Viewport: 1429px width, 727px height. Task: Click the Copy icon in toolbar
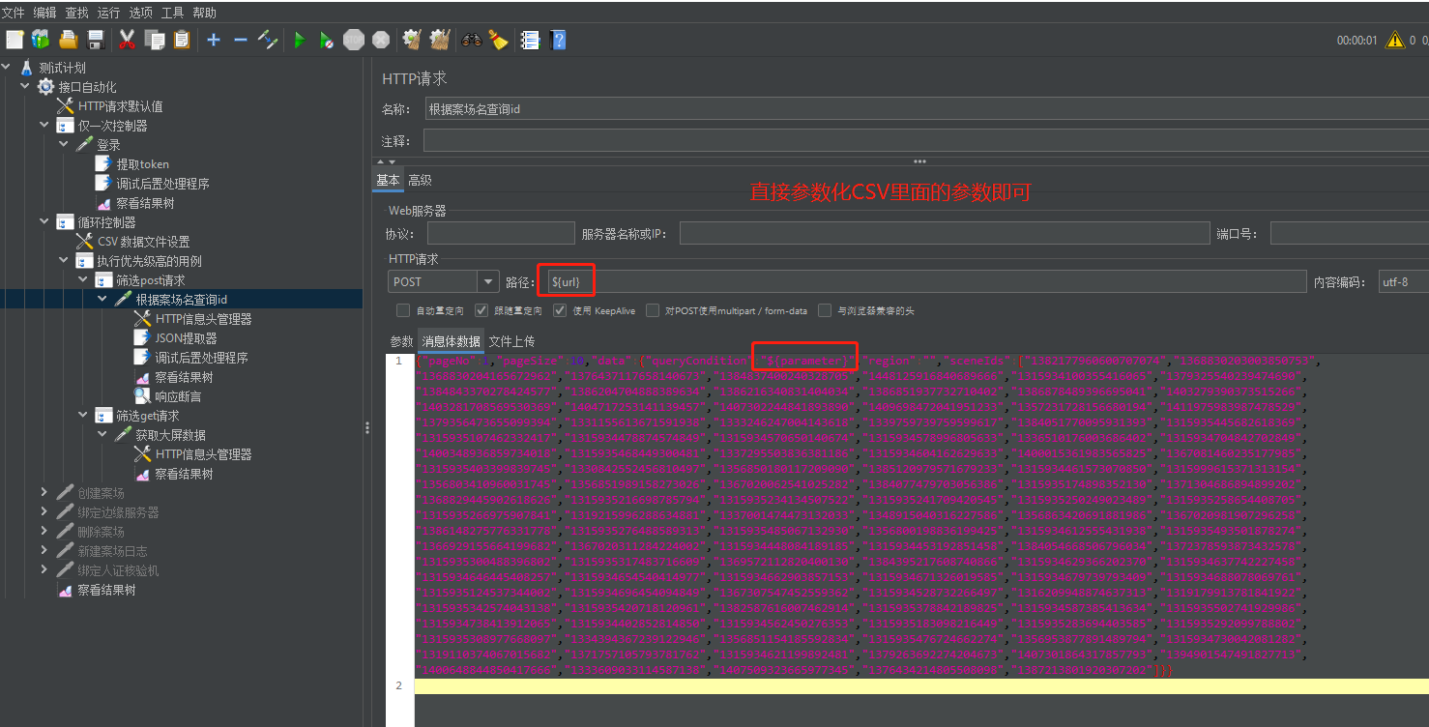tap(155, 40)
